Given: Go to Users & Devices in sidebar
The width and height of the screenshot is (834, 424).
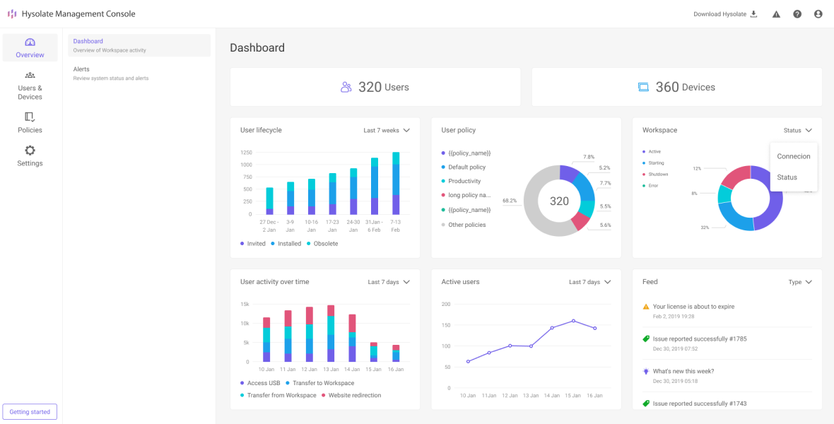Looking at the screenshot, I should coord(30,85).
